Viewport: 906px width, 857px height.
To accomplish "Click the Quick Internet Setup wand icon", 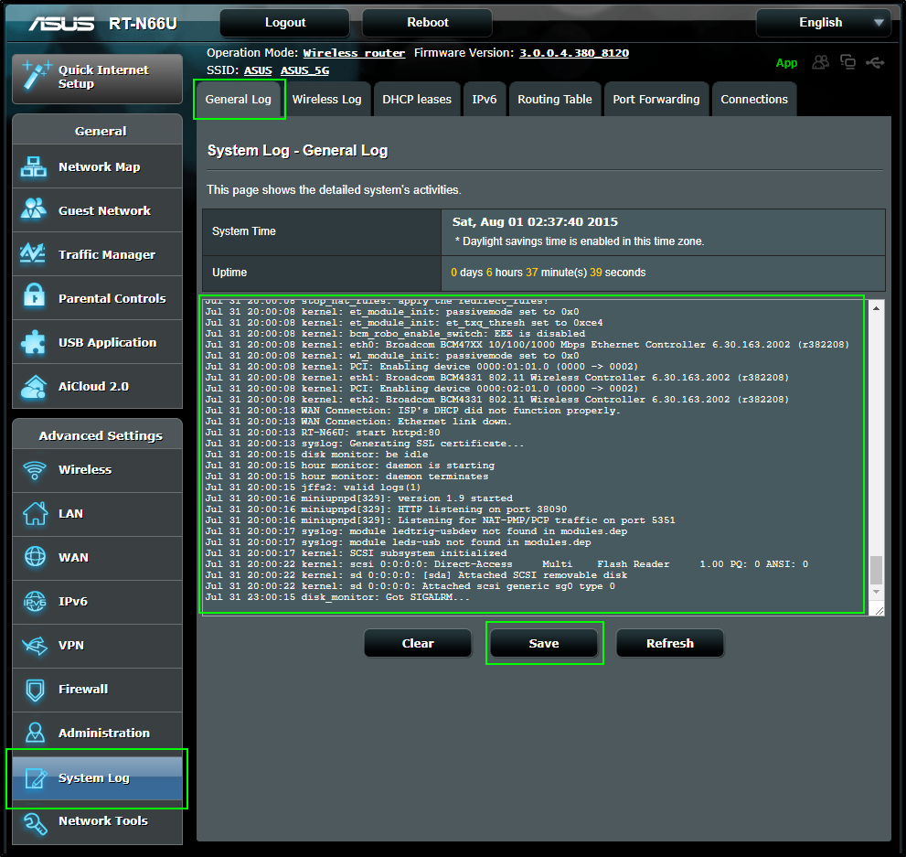I will (x=36, y=76).
